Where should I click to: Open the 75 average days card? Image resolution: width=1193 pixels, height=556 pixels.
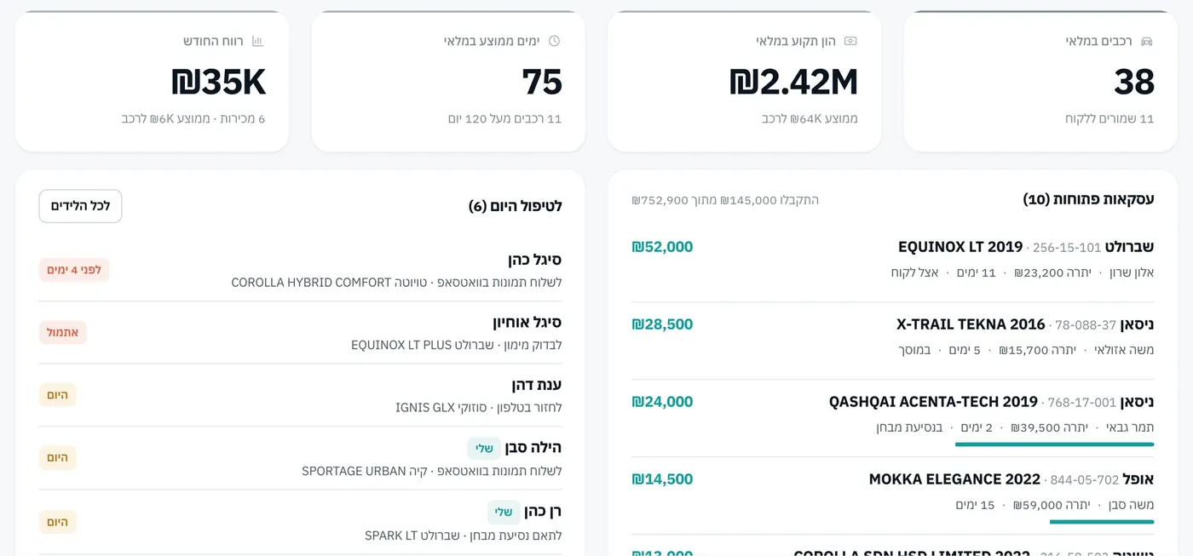[448, 82]
